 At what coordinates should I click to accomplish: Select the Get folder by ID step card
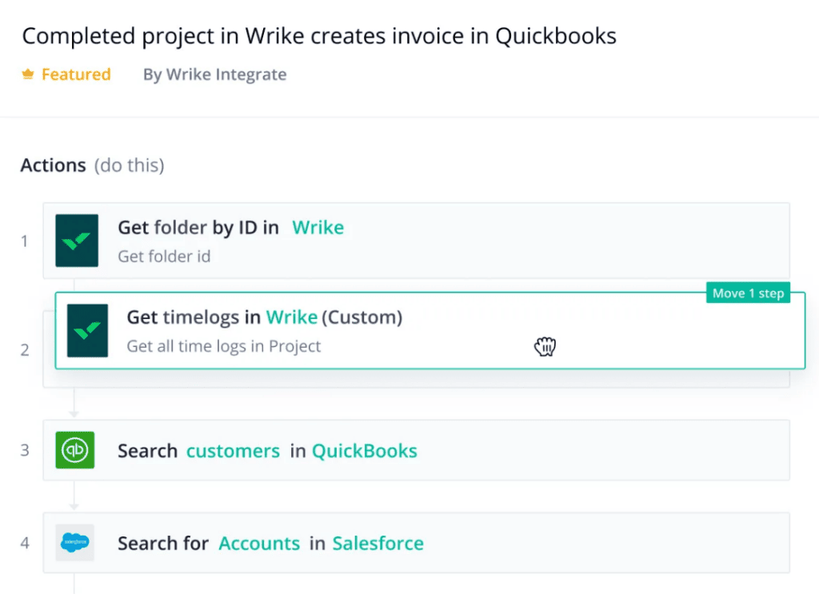point(416,241)
